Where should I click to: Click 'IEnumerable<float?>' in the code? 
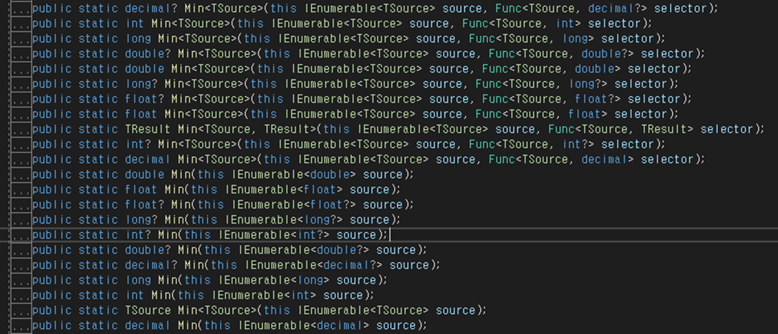(294, 205)
